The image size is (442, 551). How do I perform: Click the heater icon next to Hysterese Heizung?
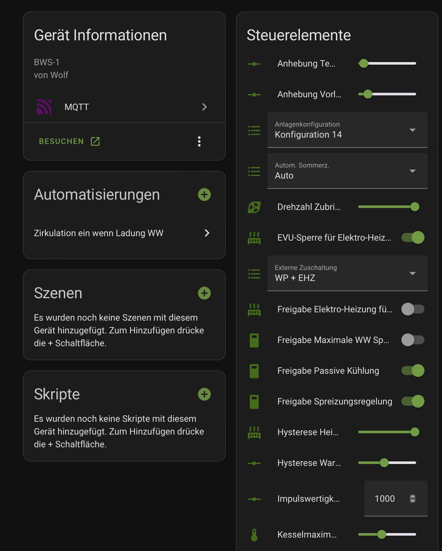click(254, 432)
